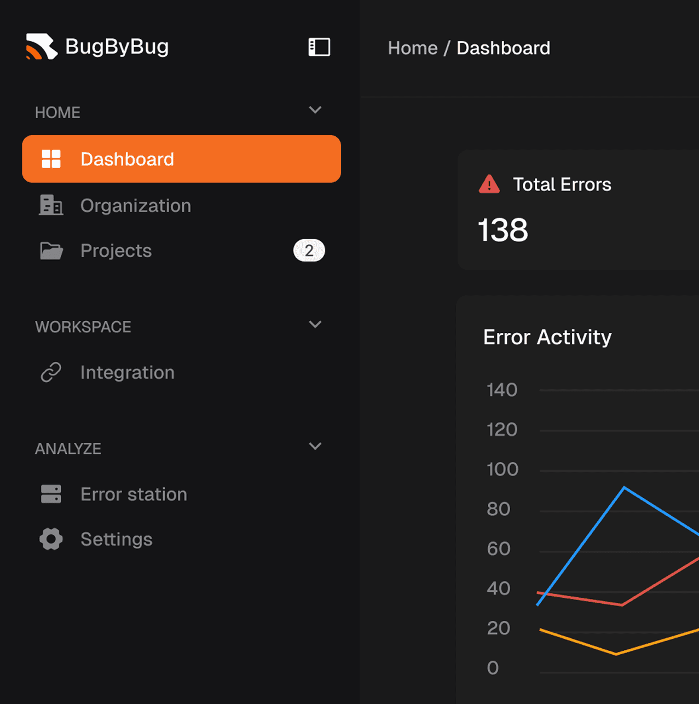
Task: Click the 40 y-axis label
Action: tap(499, 588)
